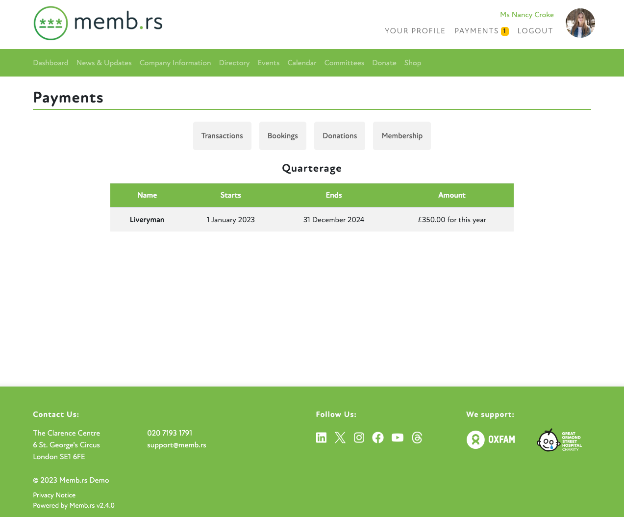Open the Calendar menu item

[301, 63]
